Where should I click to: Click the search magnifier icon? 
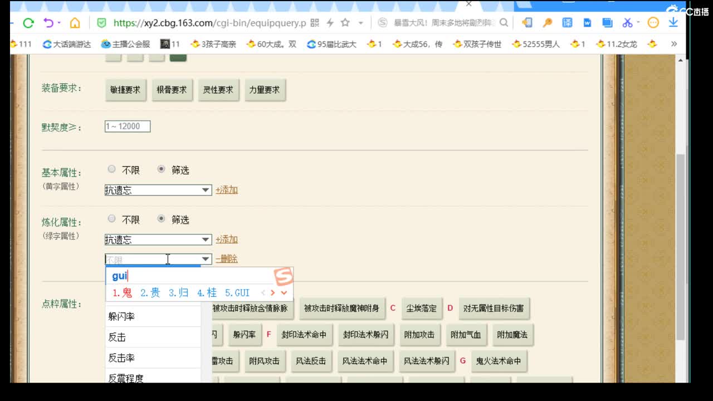[x=504, y=23]
